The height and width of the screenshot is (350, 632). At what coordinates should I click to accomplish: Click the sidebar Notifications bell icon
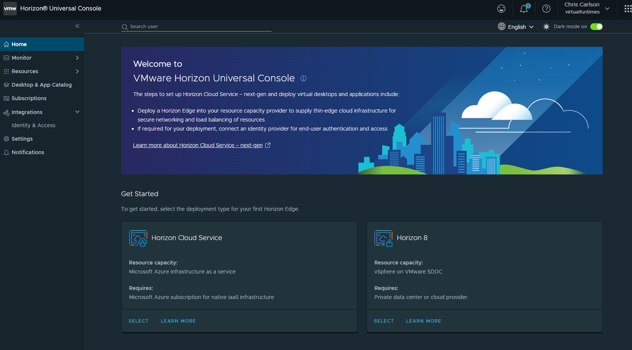[x=6, y=152]
